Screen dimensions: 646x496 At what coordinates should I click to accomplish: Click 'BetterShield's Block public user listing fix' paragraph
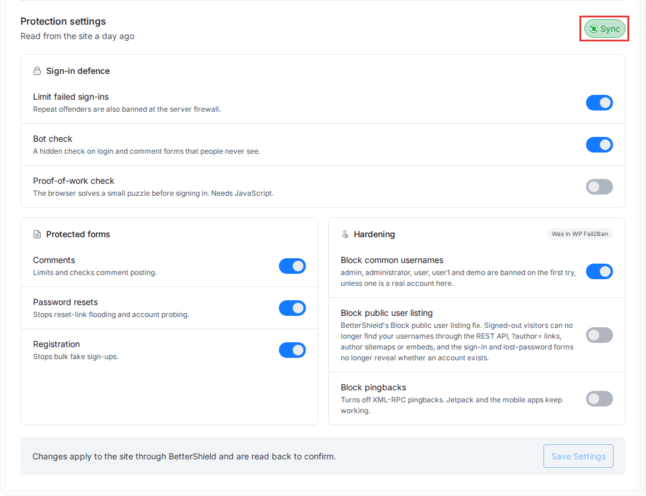[x=457, y=342]
